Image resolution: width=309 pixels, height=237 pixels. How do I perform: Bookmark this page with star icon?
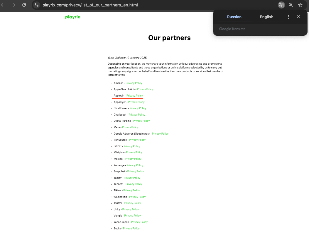[x=300, y=5]
